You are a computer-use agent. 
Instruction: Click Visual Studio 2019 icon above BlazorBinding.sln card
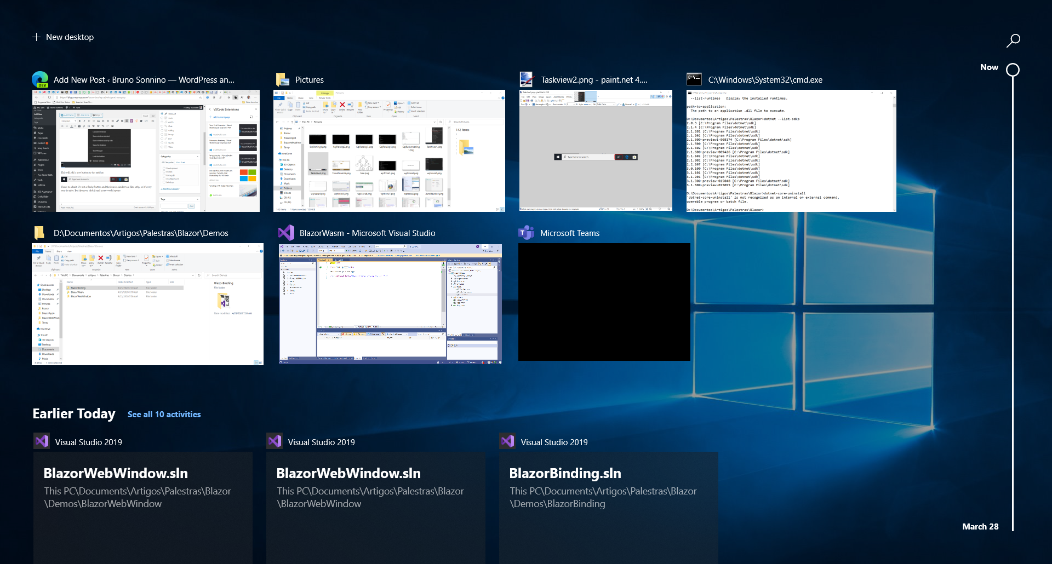click(x=507, y=441)
